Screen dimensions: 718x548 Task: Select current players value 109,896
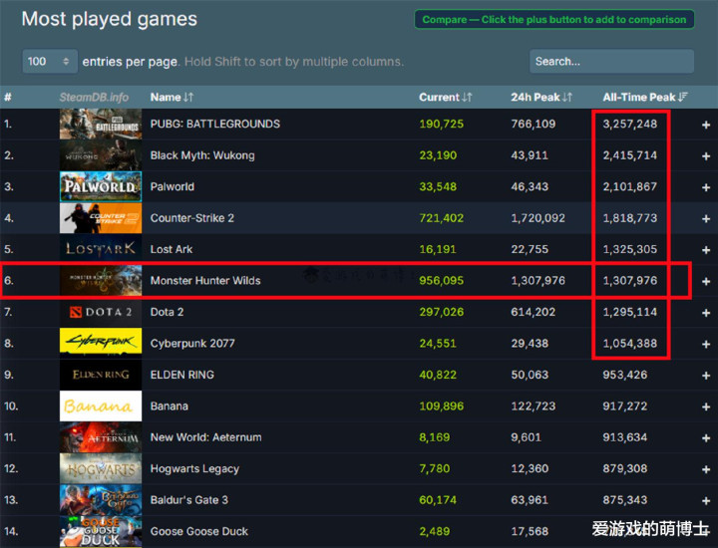[441, 407]
